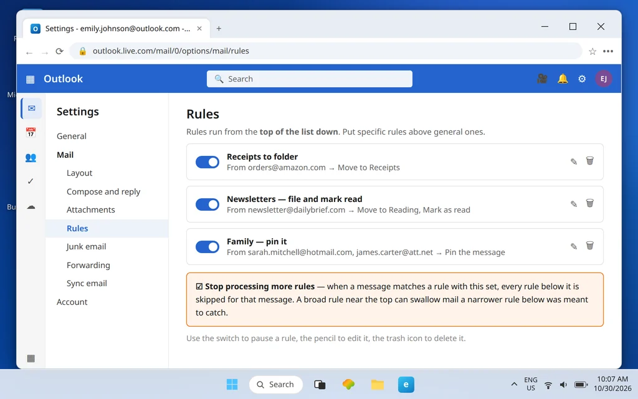Click the Outlook brand title

63,79
